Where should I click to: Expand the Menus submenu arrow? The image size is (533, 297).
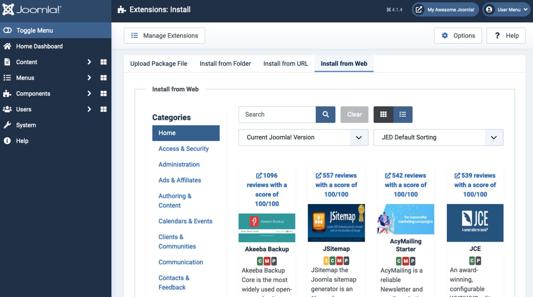[x=89, y=78]
